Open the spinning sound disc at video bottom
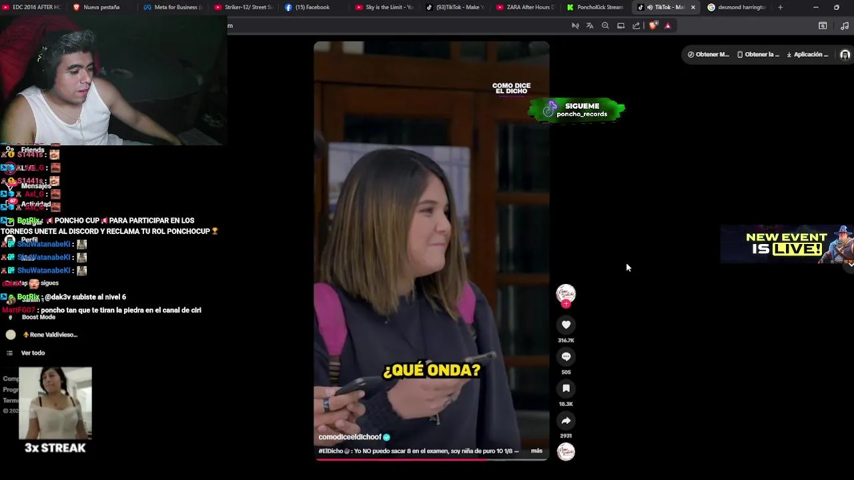Viewport: 854px width, 480px height. [566, 452]
